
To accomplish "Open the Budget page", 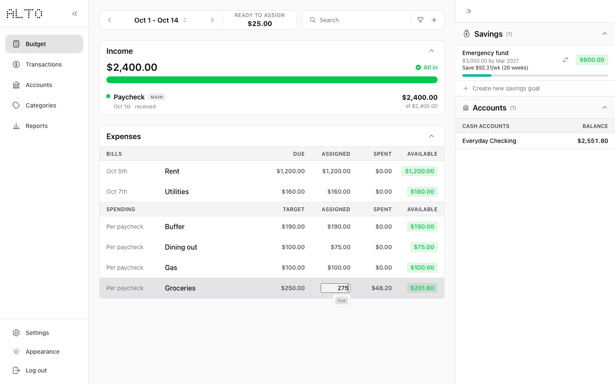I will pyautogui.click(x=44, y=44).
